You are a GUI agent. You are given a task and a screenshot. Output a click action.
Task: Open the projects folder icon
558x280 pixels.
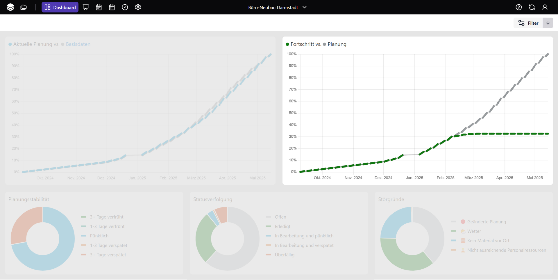point(24,7)
